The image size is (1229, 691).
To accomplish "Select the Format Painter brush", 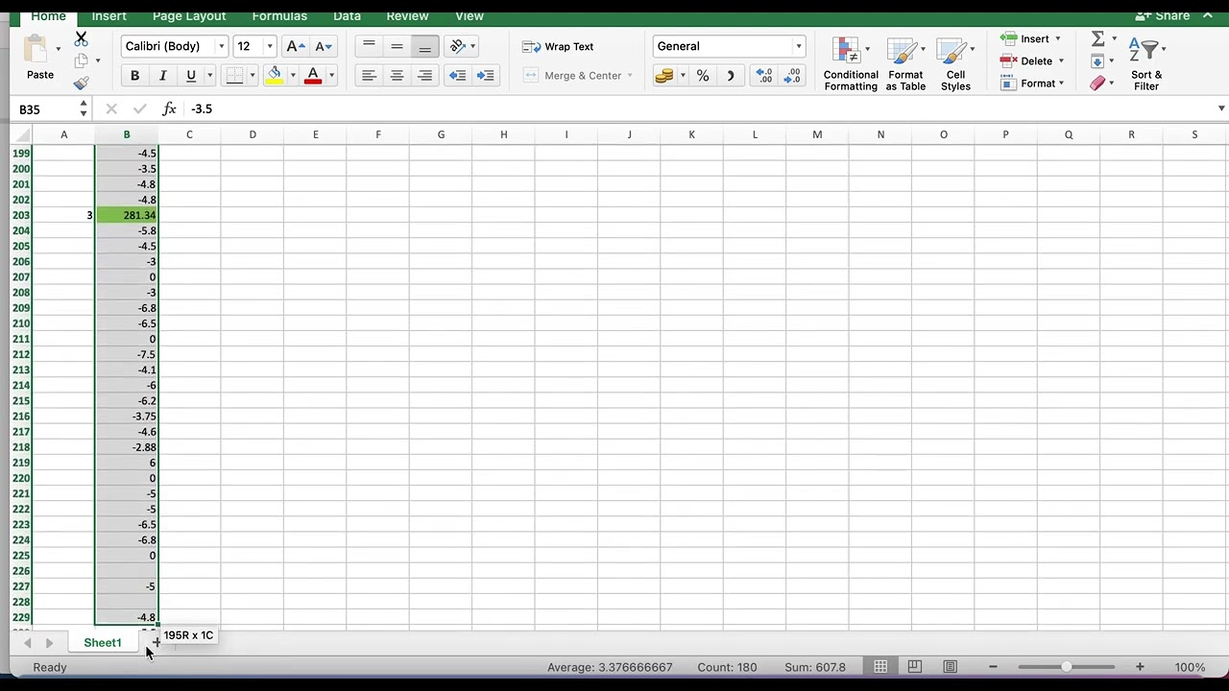I will coord(81,83).
